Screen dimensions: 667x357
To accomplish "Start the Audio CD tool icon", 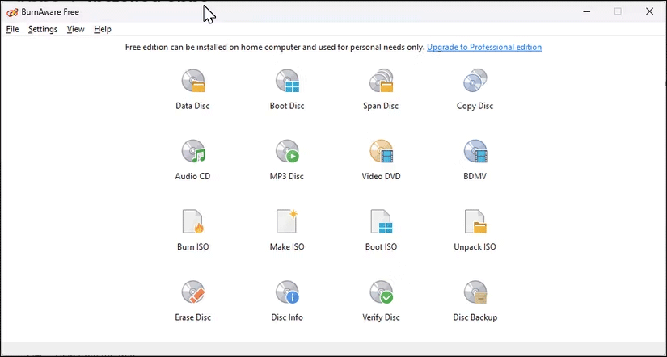I will [x=193, y=151].
